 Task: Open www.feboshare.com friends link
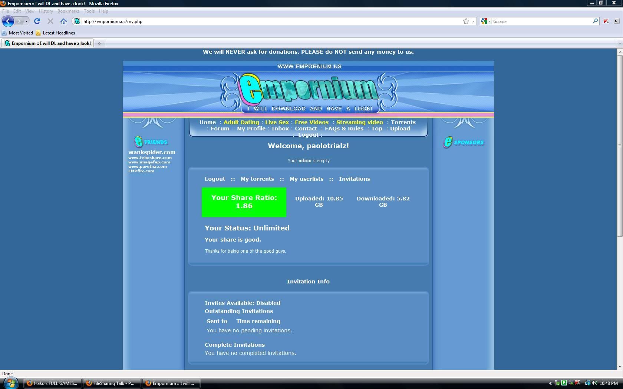(150, 158)
